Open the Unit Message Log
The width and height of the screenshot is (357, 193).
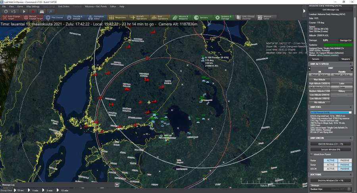[x=330, y=10]
